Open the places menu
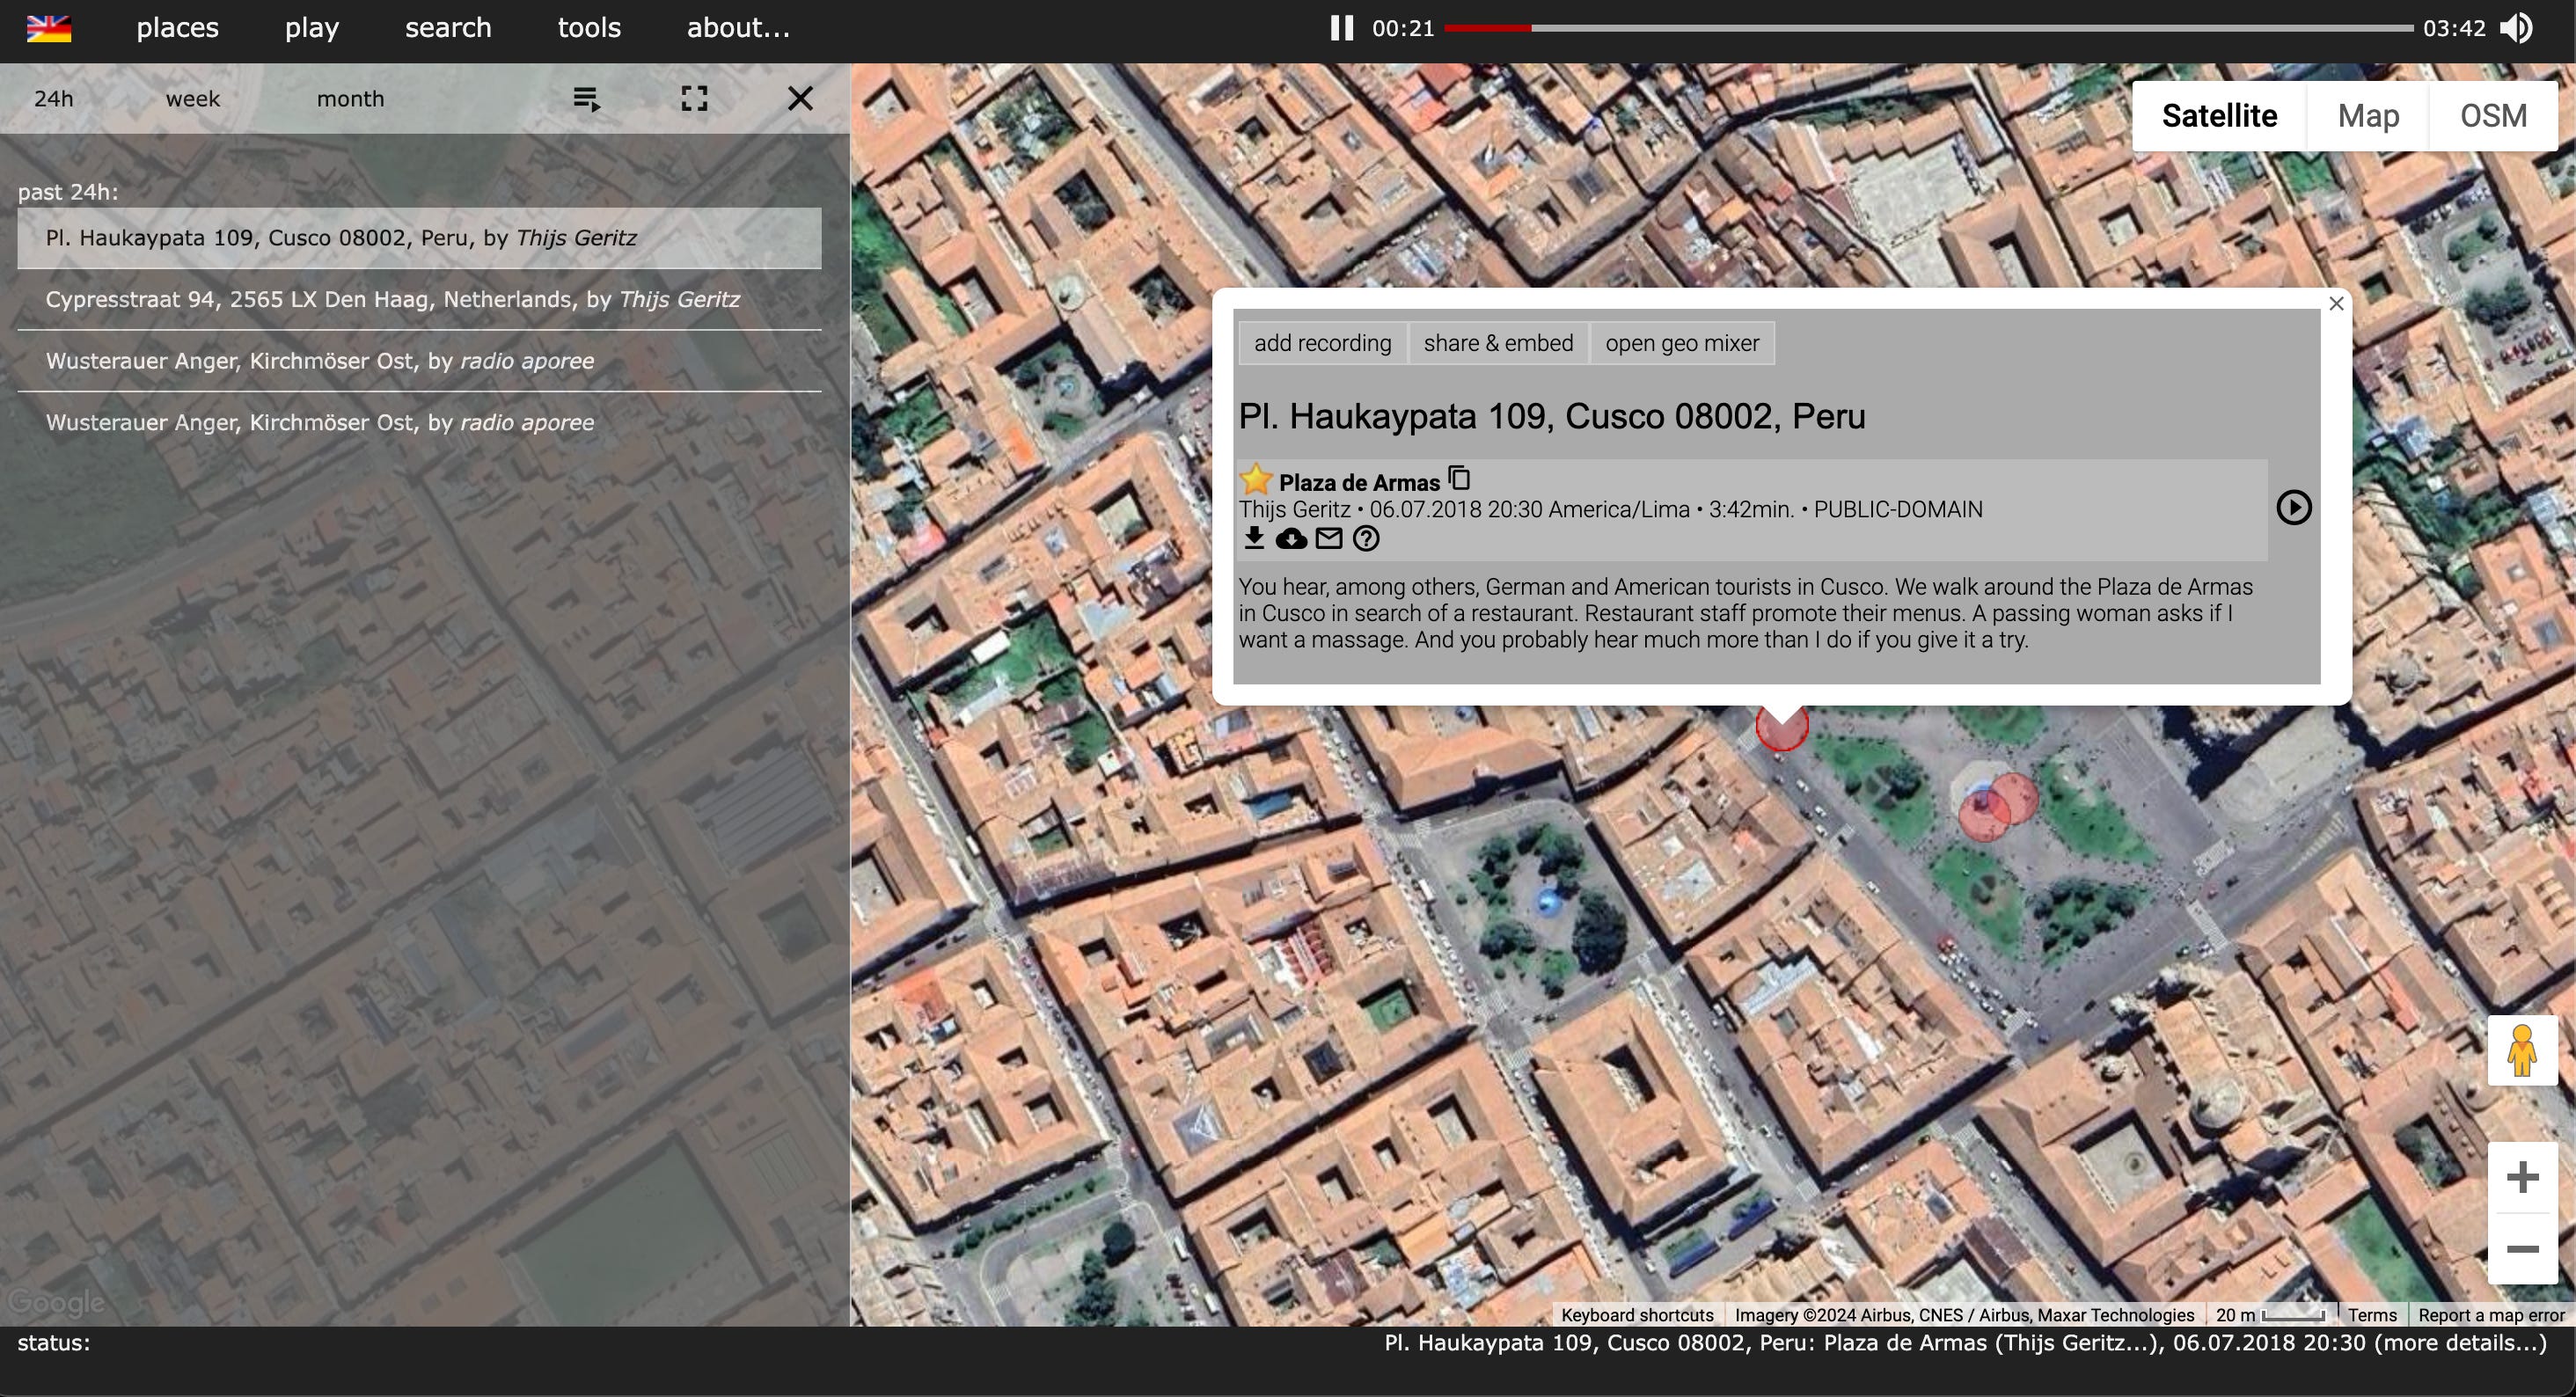 tap(177, 28)
